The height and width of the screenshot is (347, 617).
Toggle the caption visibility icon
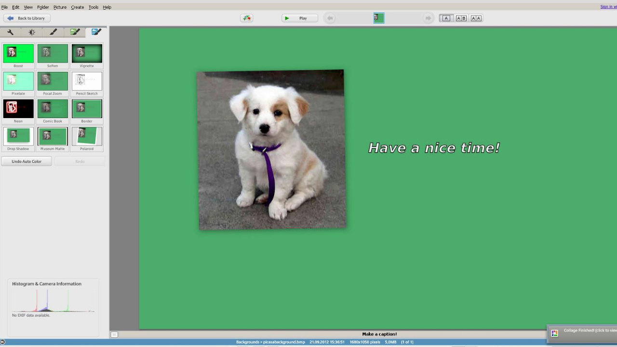[x=114, y=334]
